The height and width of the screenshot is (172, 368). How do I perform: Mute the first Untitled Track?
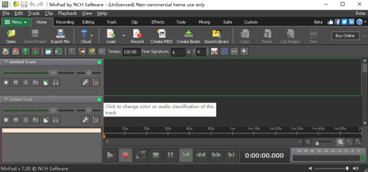15,83
